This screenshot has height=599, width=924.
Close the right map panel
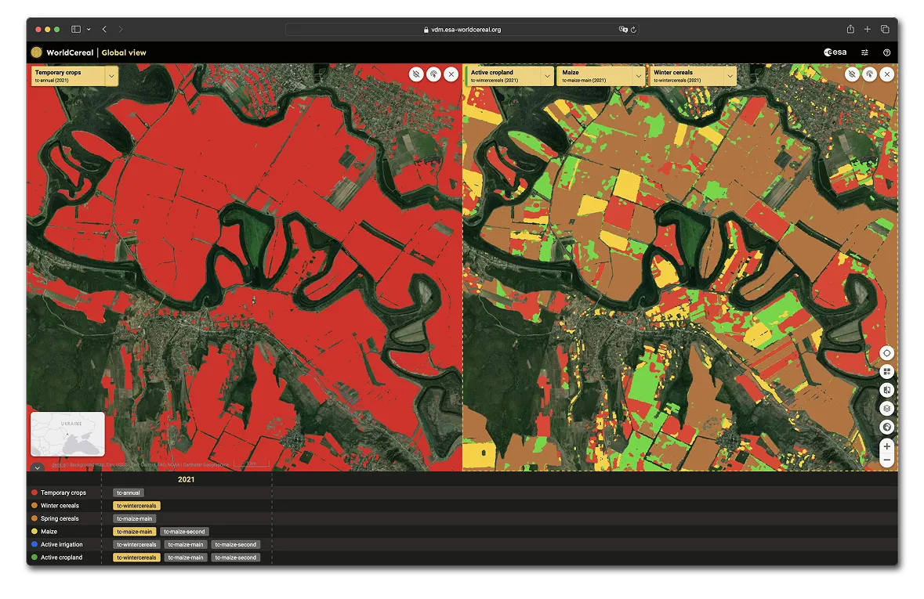[887, 74]
